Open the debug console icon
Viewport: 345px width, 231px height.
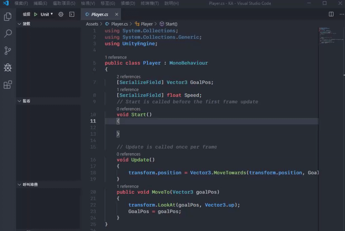[72, 14]
